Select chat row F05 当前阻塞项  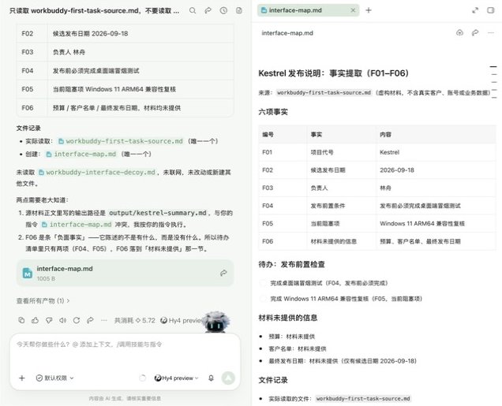point(125,89)
